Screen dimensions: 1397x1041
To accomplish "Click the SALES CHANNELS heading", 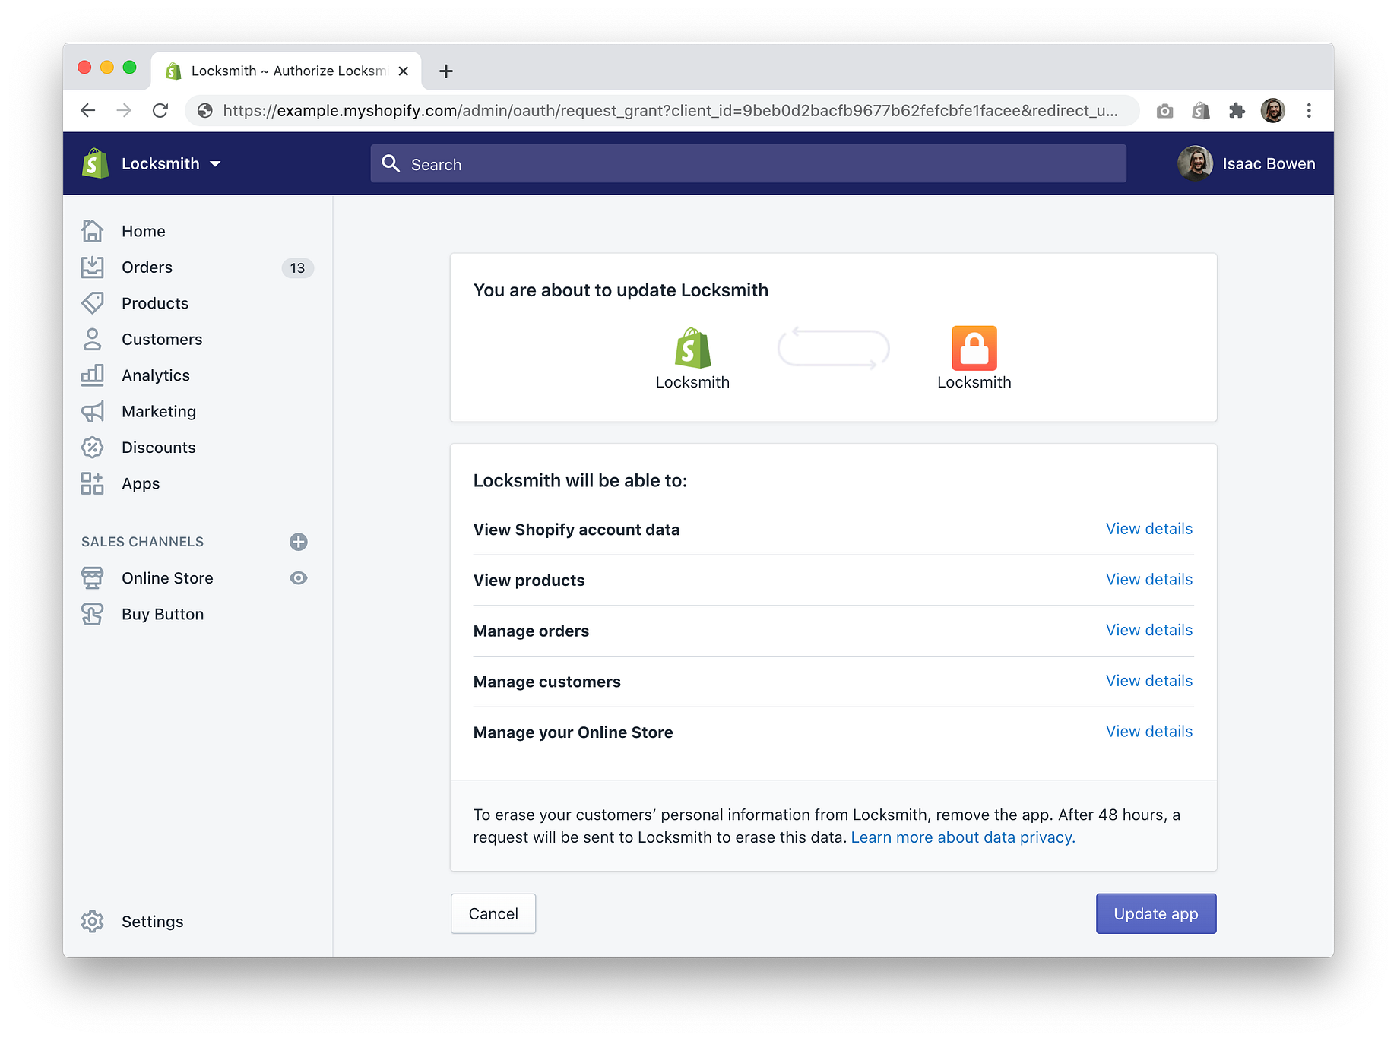I will pos(143,542).
